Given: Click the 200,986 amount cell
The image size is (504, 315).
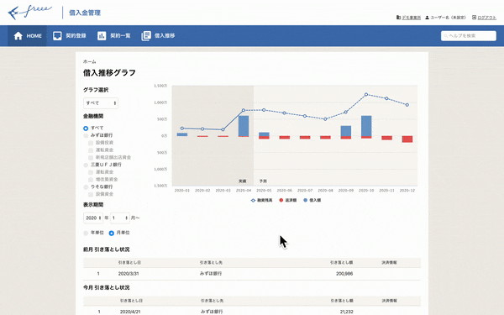Looking at the screenshot, I should tap(344, 274).
